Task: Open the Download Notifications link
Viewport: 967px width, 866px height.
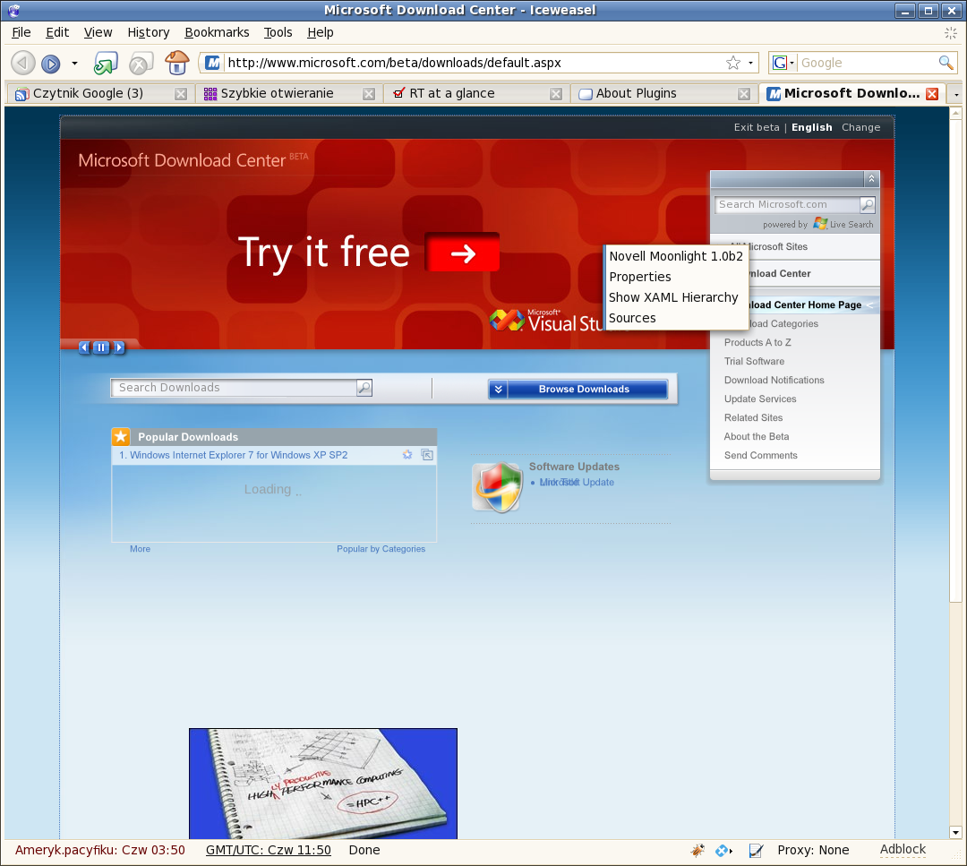Action: (x=774, y=380)
